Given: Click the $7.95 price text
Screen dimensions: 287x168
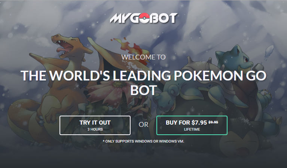Looking at the screenshot, I should coord(199,122).
